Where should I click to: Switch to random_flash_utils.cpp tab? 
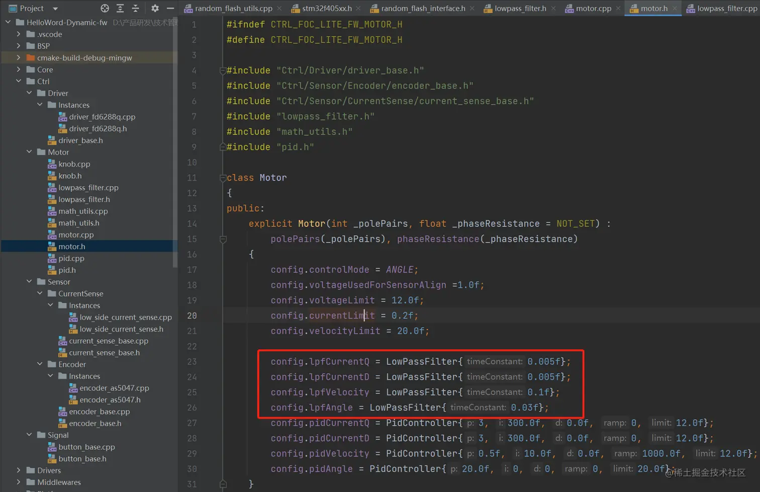pyautogui.click(x=234, y=8)
